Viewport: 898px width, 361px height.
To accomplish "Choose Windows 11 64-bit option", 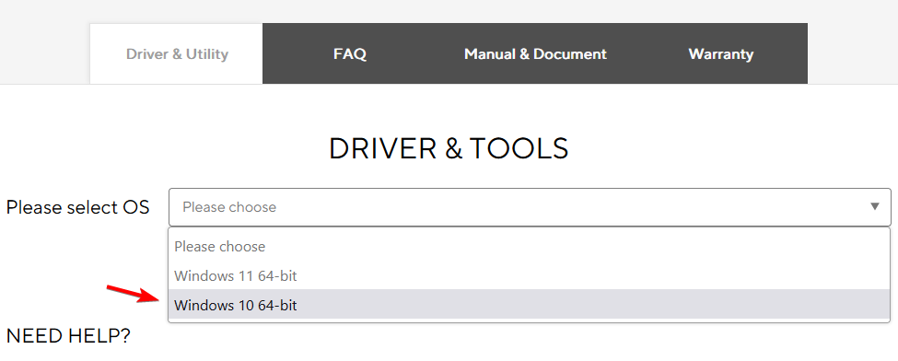I will 529,275.
